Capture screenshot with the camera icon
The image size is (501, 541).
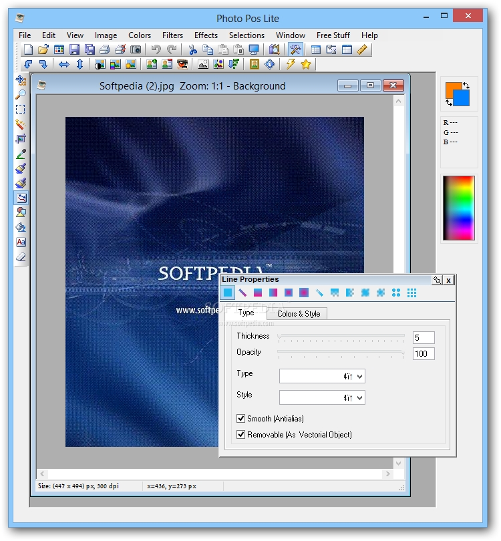135,49
